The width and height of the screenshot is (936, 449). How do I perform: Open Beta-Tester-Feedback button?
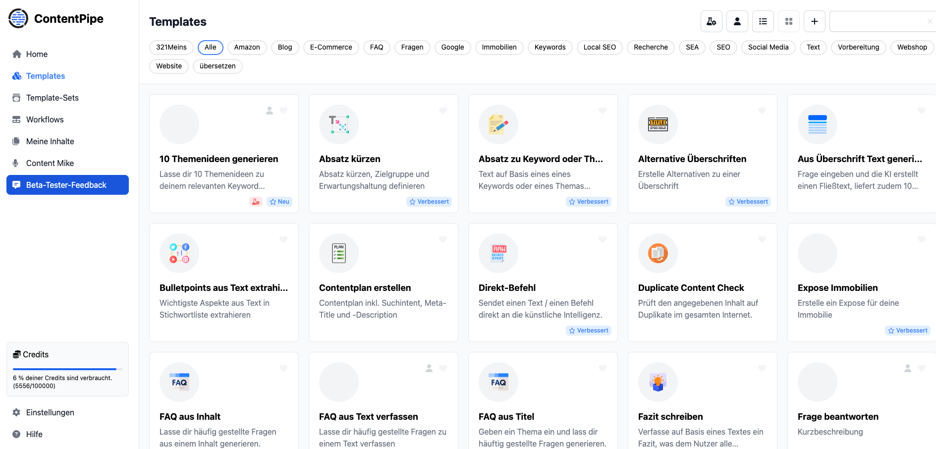[67, 185]
